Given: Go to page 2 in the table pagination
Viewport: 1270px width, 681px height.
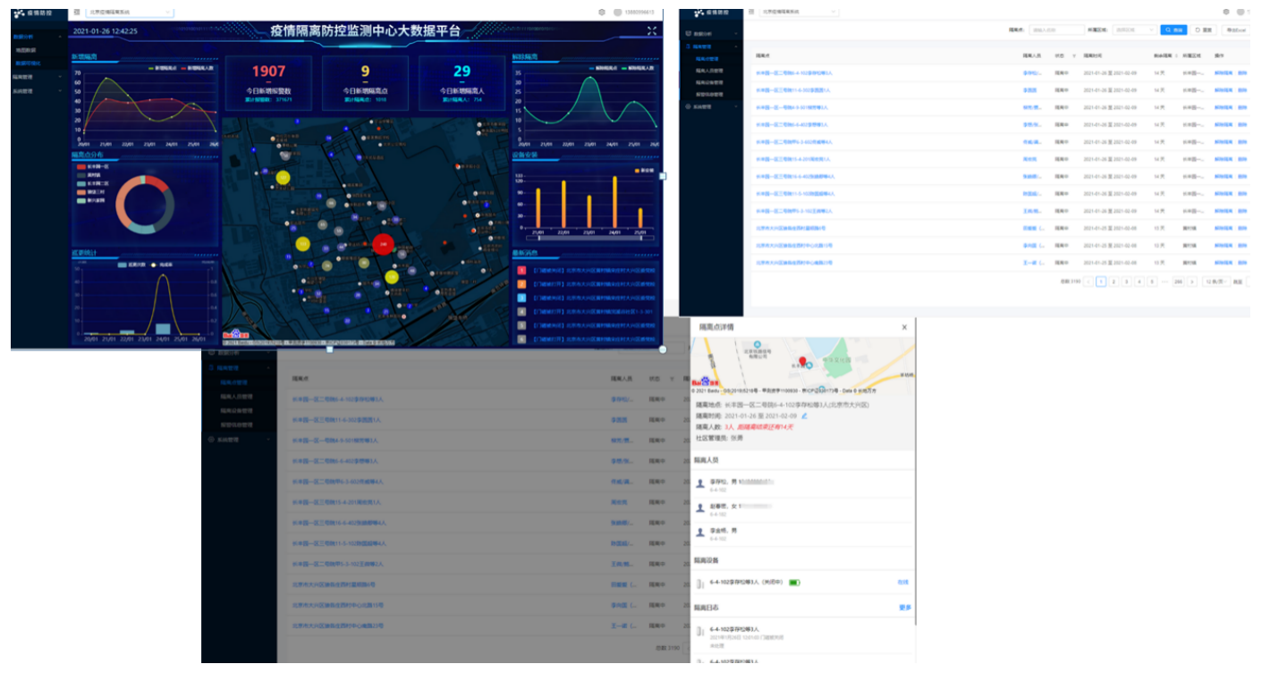Looking at the screenshot, I should pyautogui.click(x=1113, y=282).
